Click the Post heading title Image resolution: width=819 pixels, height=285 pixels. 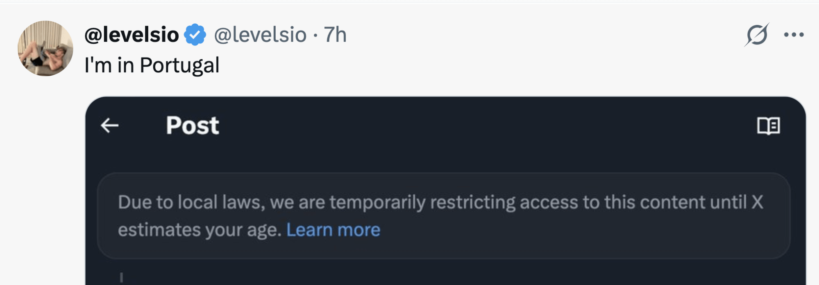tap(193, 126)
